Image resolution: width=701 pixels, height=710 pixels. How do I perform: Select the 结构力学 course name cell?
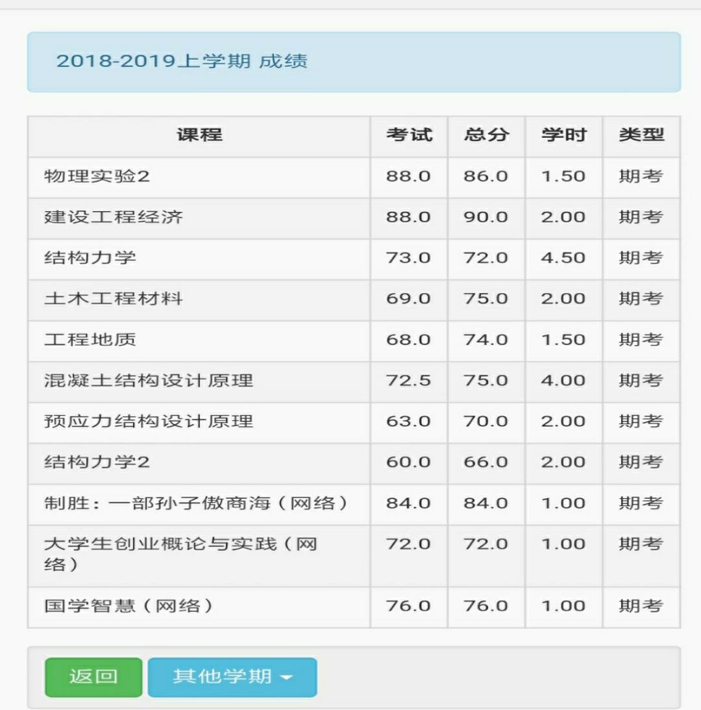coord(90,258)
